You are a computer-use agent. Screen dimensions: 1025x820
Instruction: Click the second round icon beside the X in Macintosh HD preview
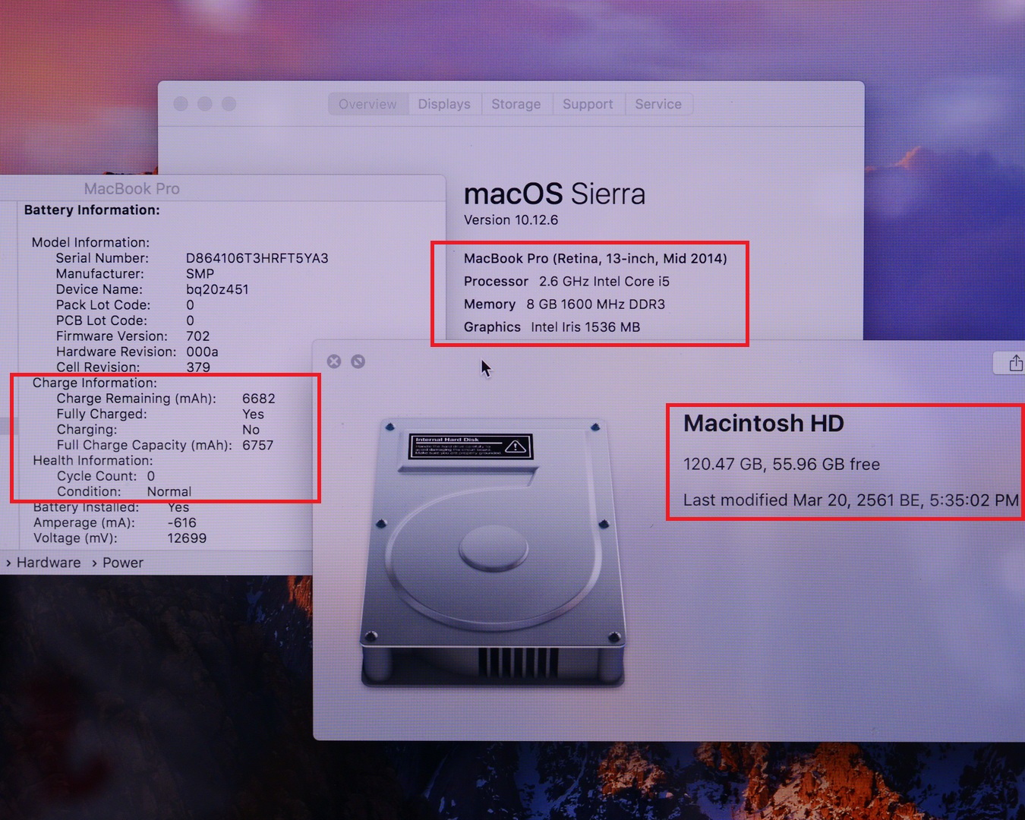pyautogui.click(x=358, y=361)
